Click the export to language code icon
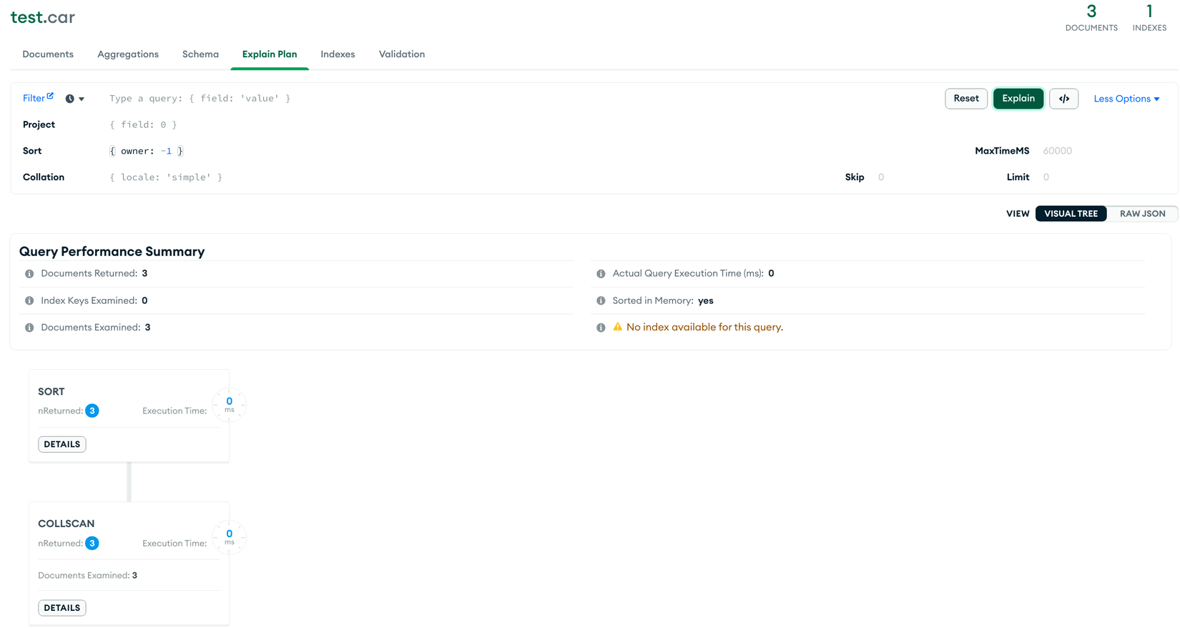Image resolution: width=1180 pixels, height=628 pixels. 1063,99
